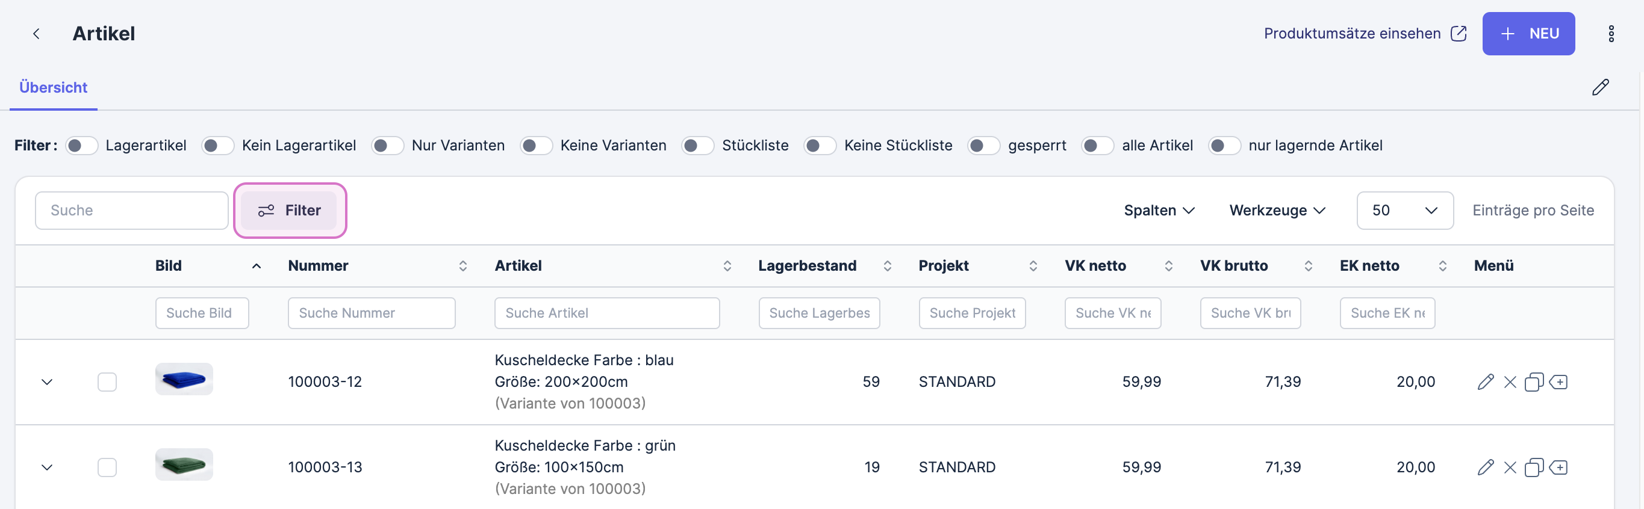Click the add icon for article 100003-13
1644x509 pixels.
point(1558,467)
